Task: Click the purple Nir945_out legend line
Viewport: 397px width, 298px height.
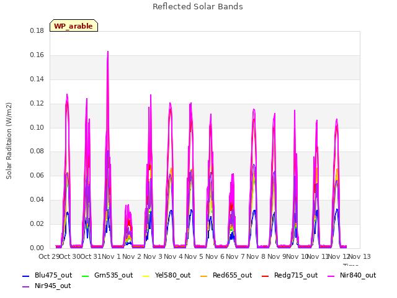Action: (26, 287)
